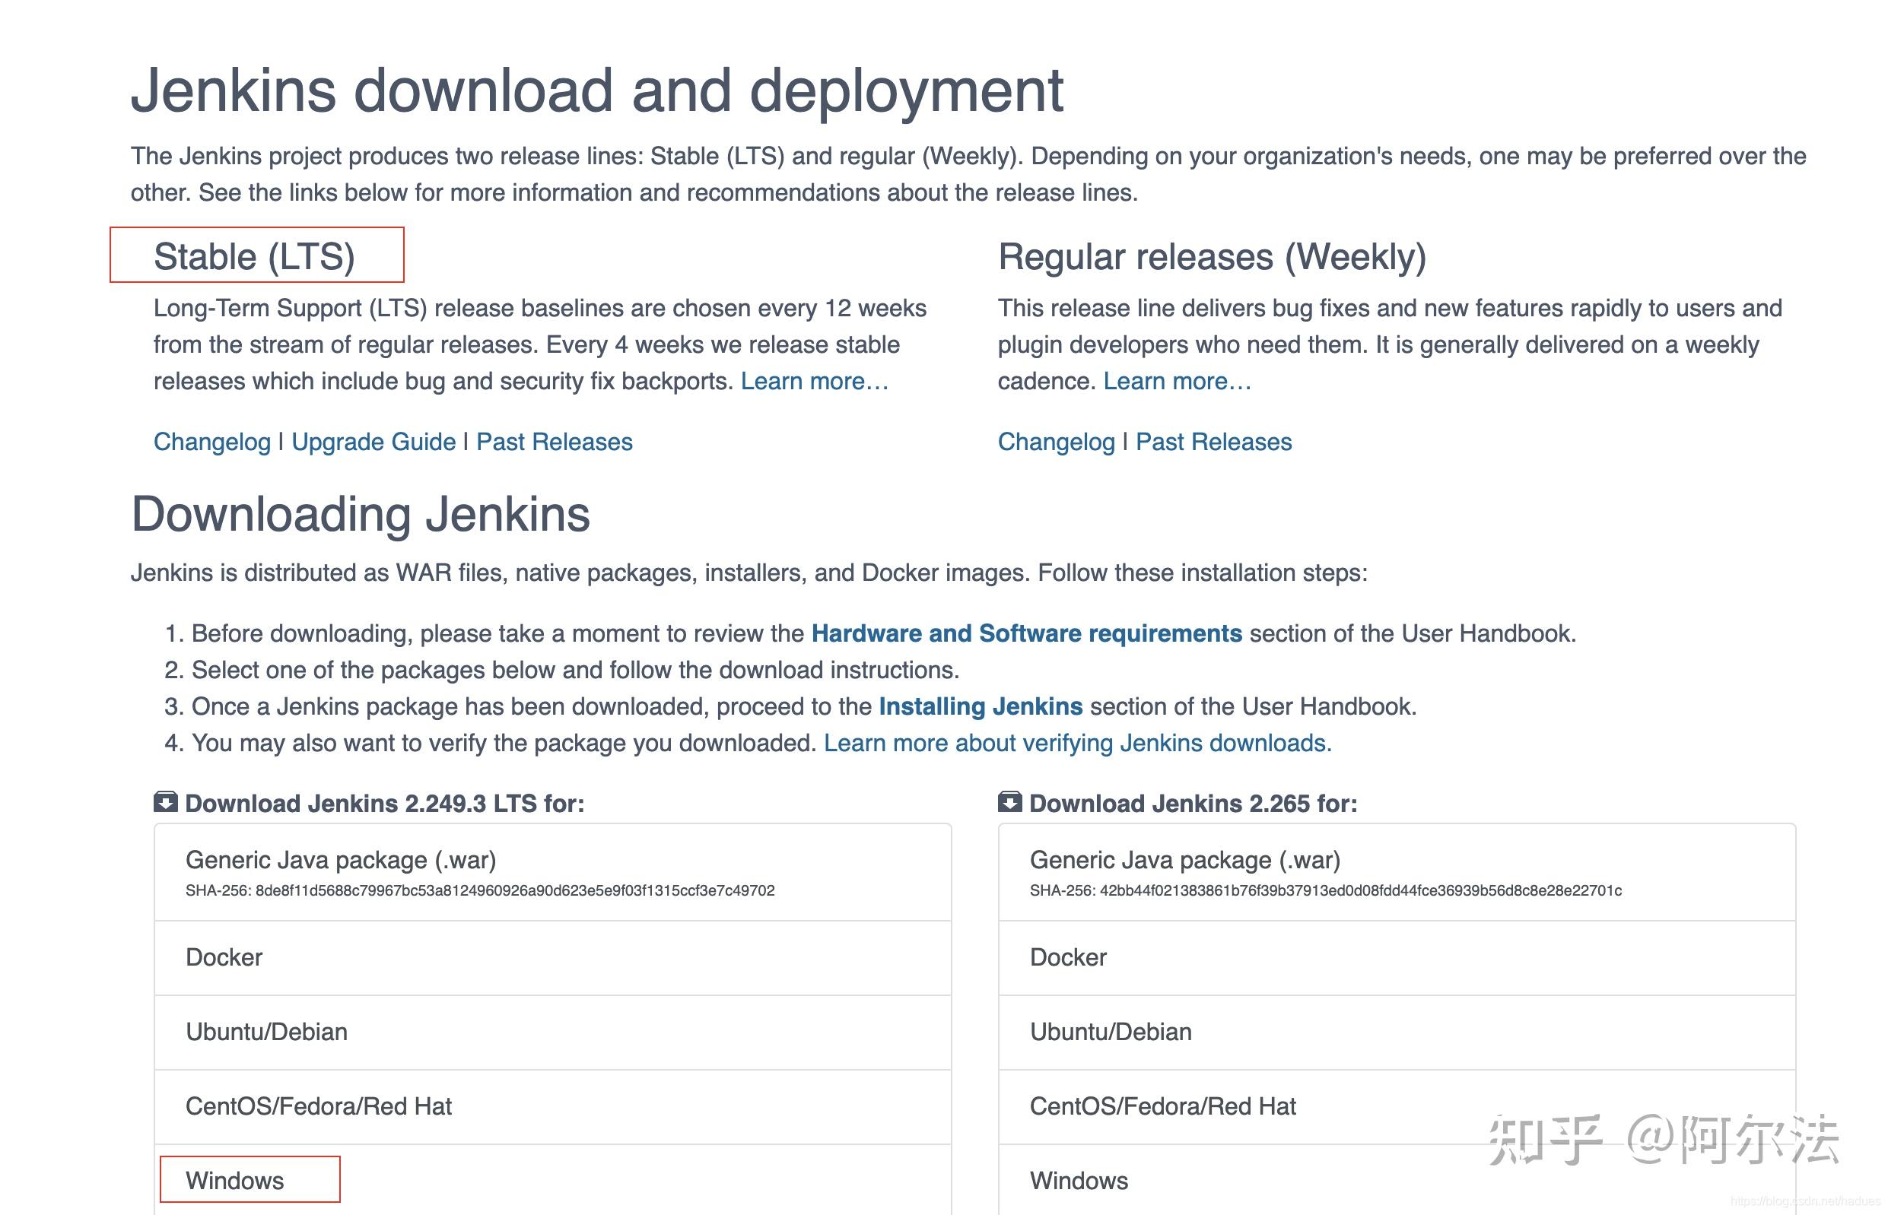
Task: Open the Installing Jenkins handbook link
Action: pos(981,706)
